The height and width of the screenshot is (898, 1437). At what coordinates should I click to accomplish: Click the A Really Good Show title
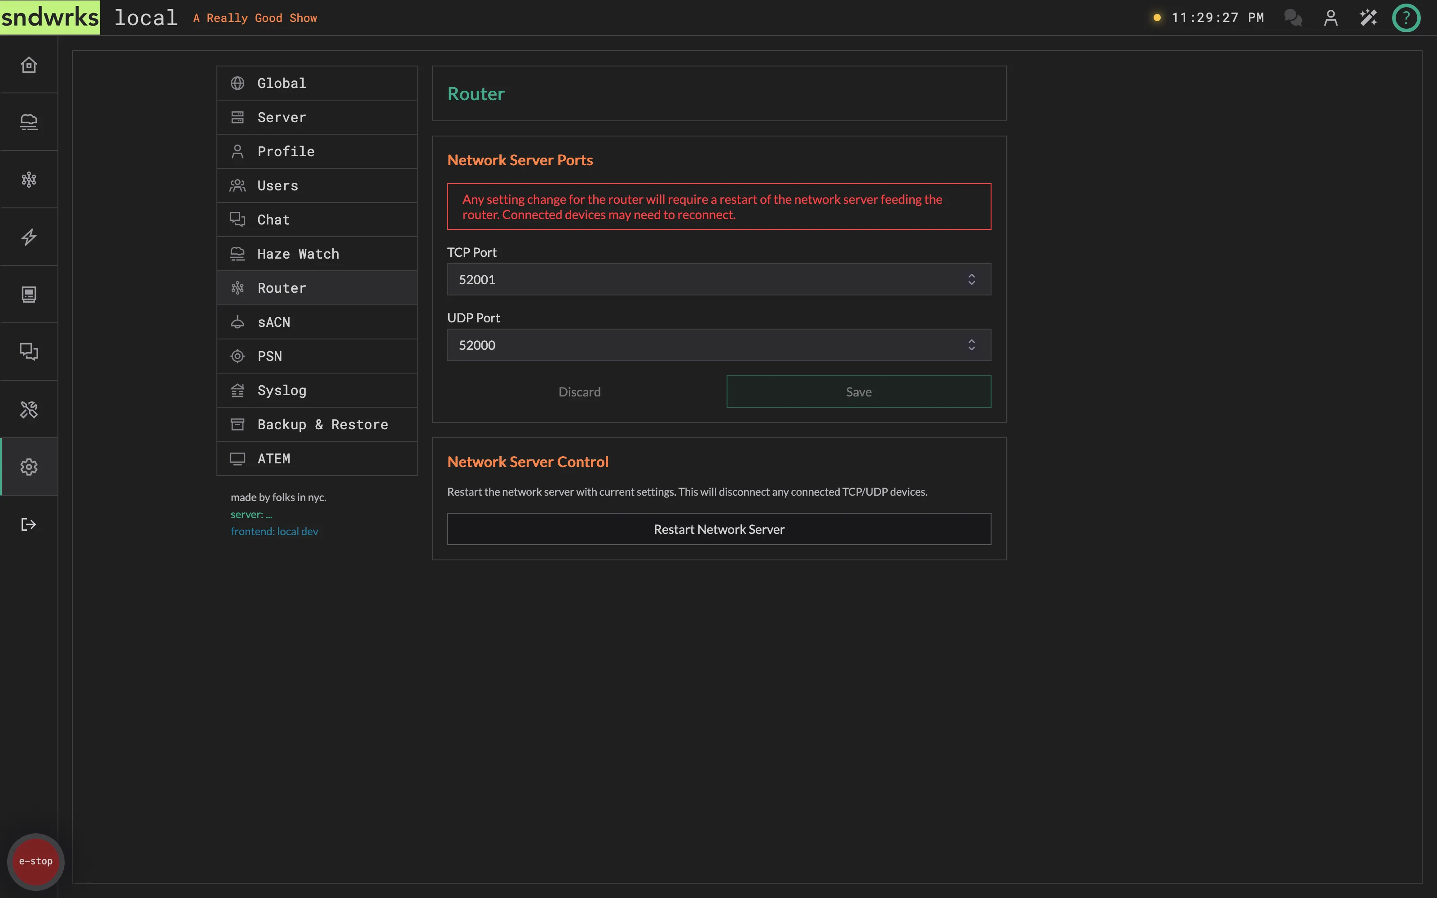tap(255, 18)
